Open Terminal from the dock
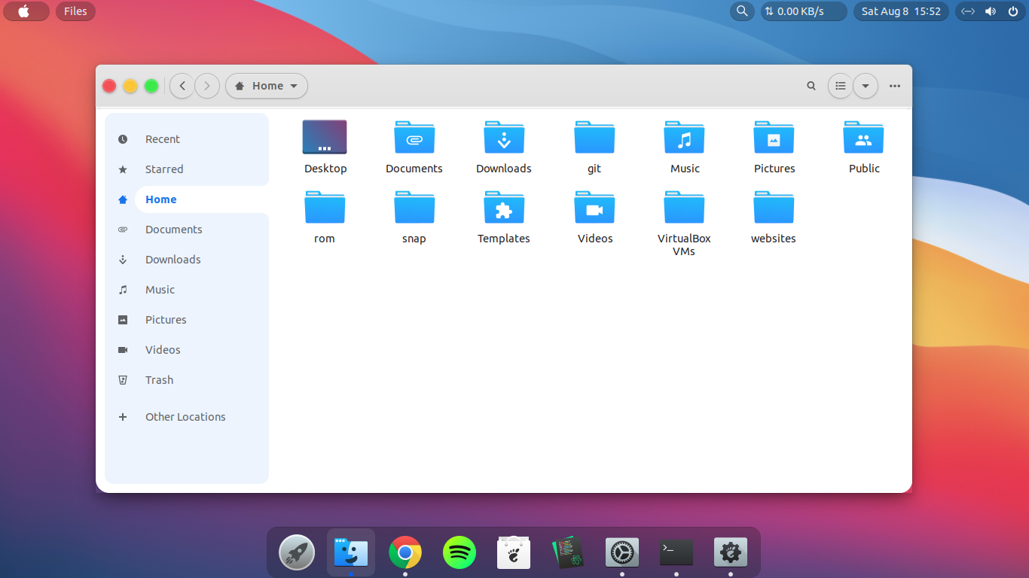The width and height of the screenshot is (1029, 578). pyautogui.click(x=676, y=553)
